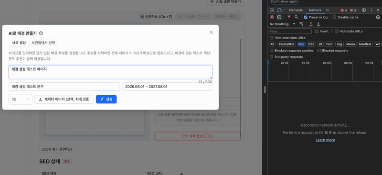Filter by Font requests
Screen dimensions: 382x175
[329, 44]
